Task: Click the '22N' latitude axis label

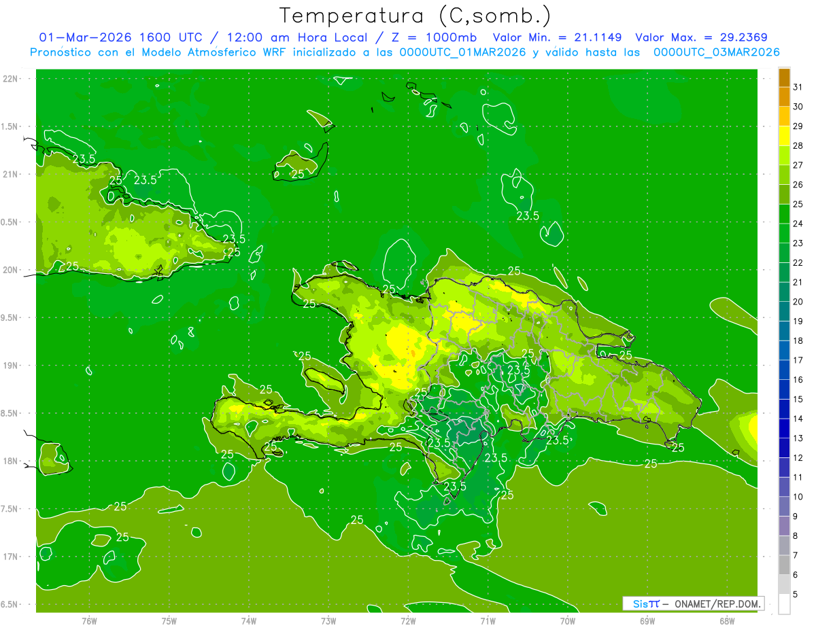Action: click(x=10, y=79)
